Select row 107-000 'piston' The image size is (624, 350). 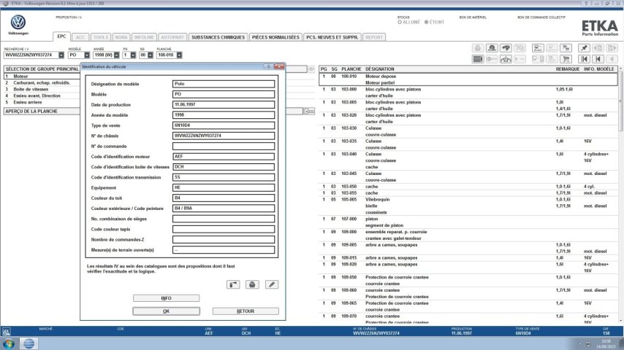[468, 222]
